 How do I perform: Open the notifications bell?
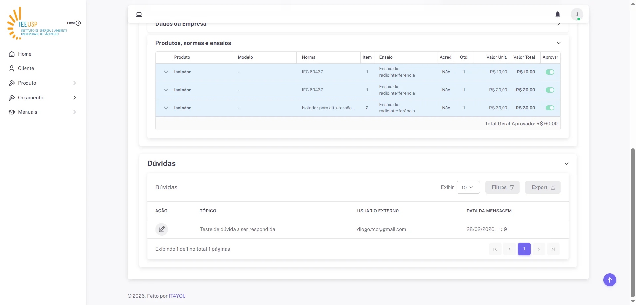click(x=558, y=14)
